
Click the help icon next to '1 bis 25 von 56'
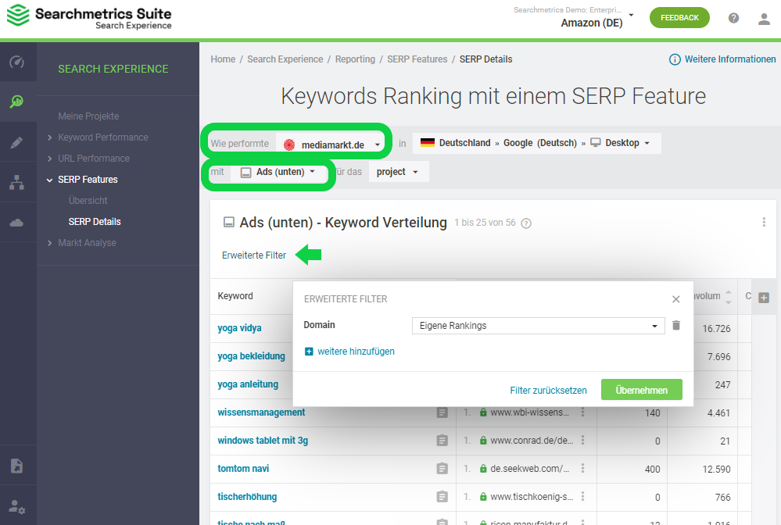pyautogui.click(x=526, y=223)
